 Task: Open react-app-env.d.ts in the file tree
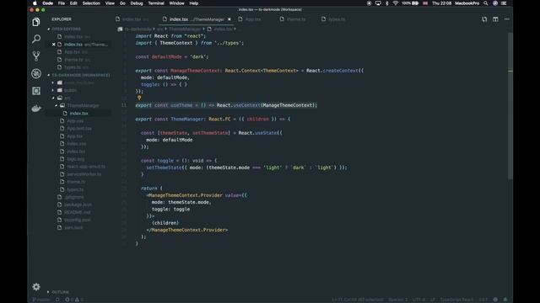click(86, 167)
